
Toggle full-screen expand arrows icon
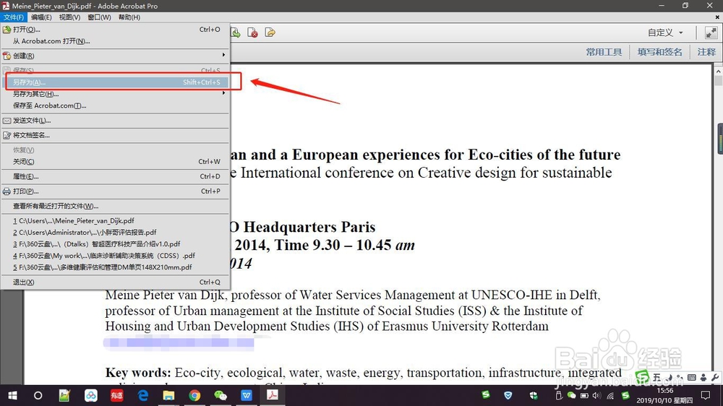click(711, 33)
